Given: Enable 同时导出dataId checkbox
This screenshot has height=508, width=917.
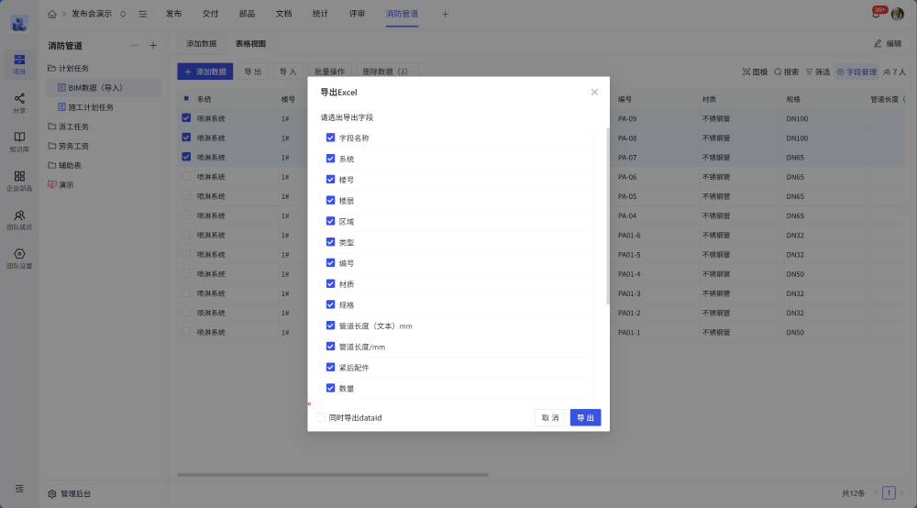Looking at the screenshot, I should point(320,417).
